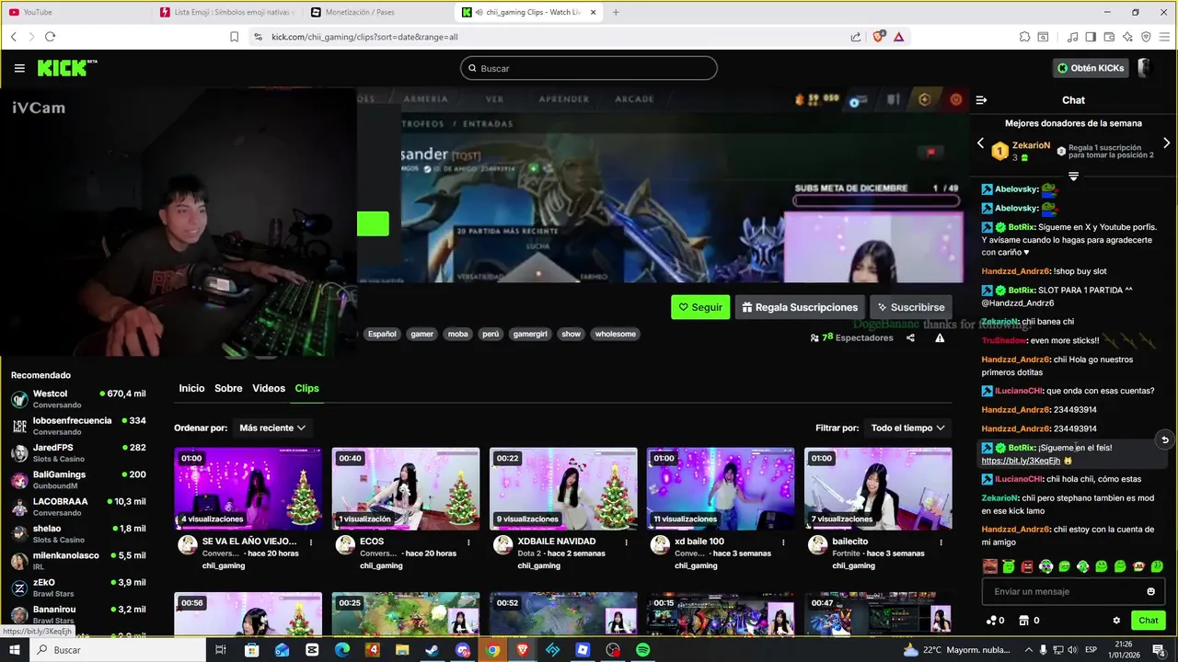Click the Windows taskbar Buscar search box
Viewport: 1178px width, 662px height.
pos(119,650)
